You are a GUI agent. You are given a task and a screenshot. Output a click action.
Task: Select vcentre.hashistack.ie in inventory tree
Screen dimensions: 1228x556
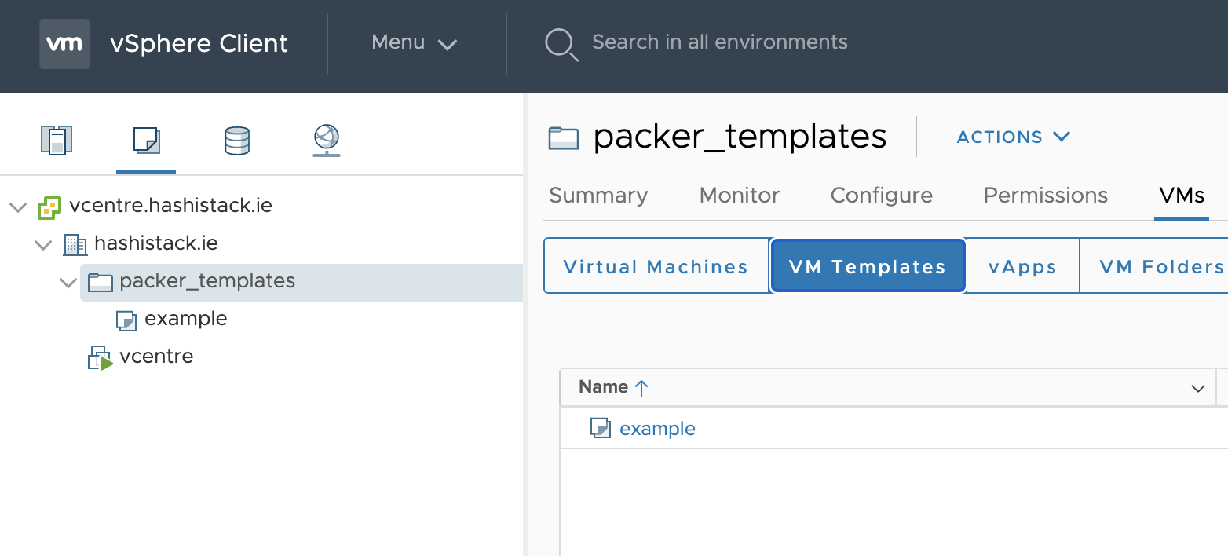[x=171, y=206]
